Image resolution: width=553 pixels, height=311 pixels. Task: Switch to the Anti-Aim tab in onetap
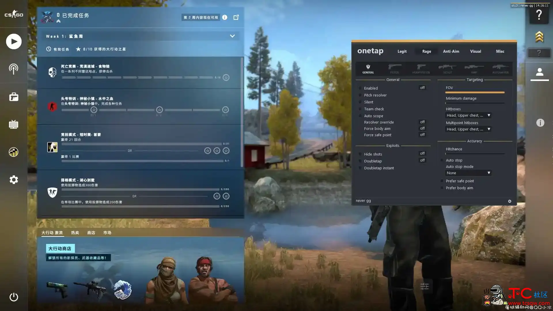point(451,51)
